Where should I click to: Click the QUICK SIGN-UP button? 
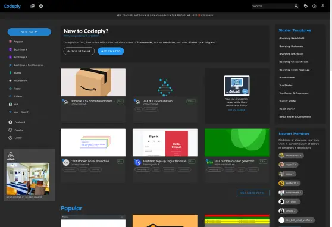(x=79, y=51)
